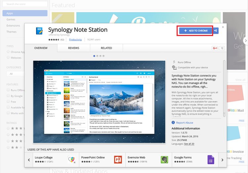Screen dimensions: 248x173
Task: Click the G+1 count showing 12
Action: 222,48
